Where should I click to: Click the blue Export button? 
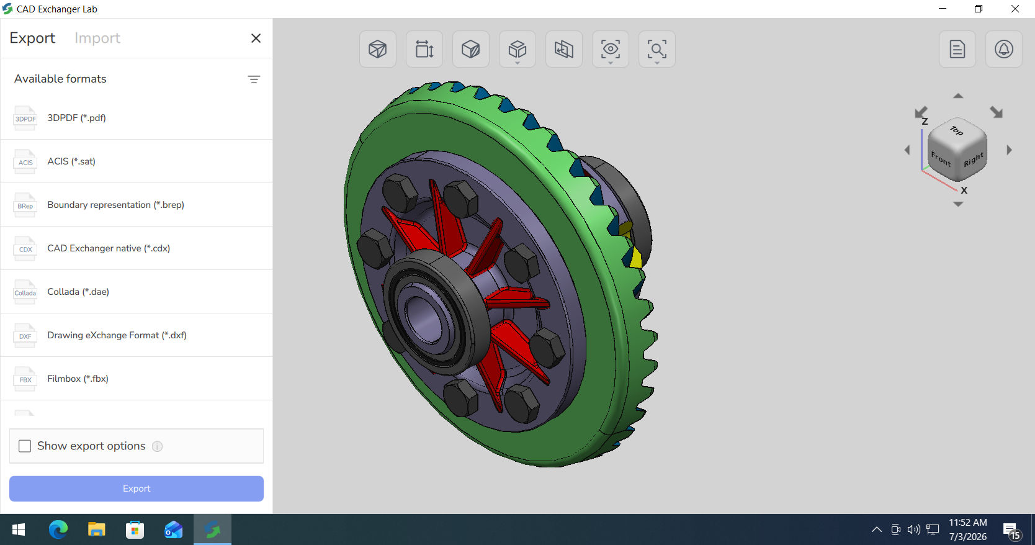click(x=137, y=489)
